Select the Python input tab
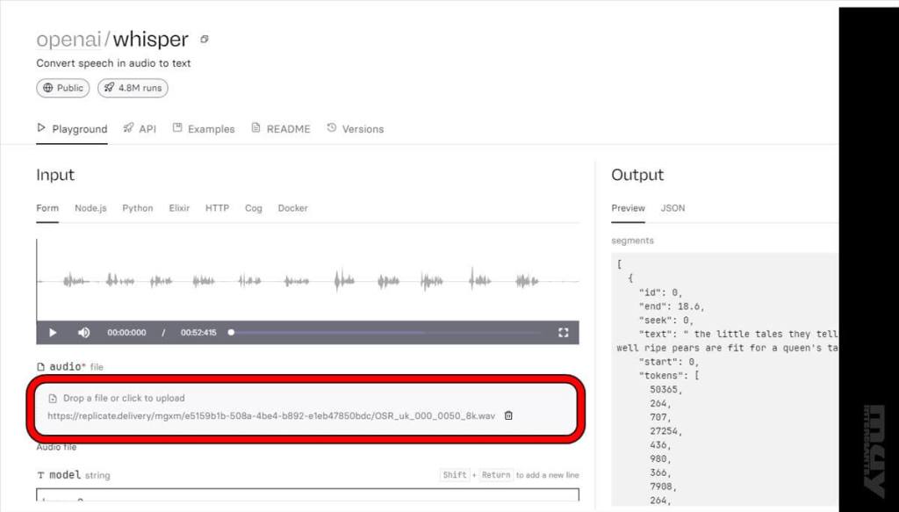 click(x=137, y=208)
